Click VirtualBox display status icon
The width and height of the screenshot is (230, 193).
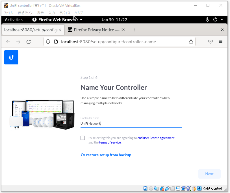click(178, 188)
